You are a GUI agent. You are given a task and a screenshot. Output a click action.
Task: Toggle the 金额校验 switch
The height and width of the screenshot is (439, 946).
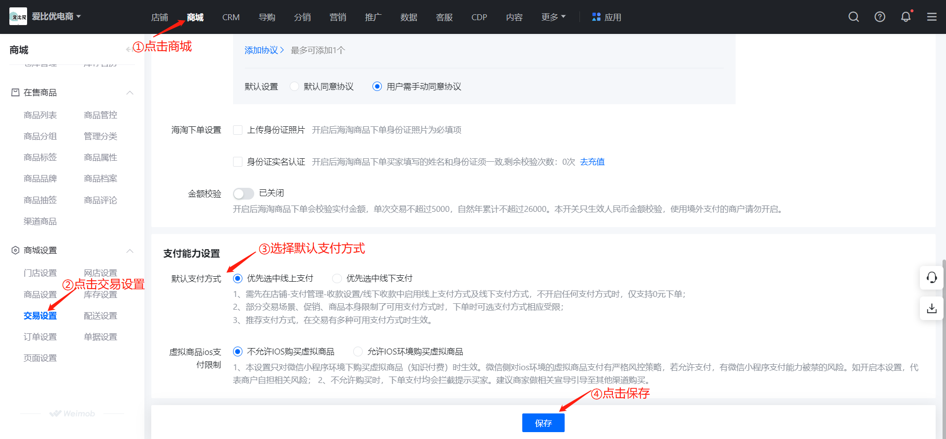(243, 194)
